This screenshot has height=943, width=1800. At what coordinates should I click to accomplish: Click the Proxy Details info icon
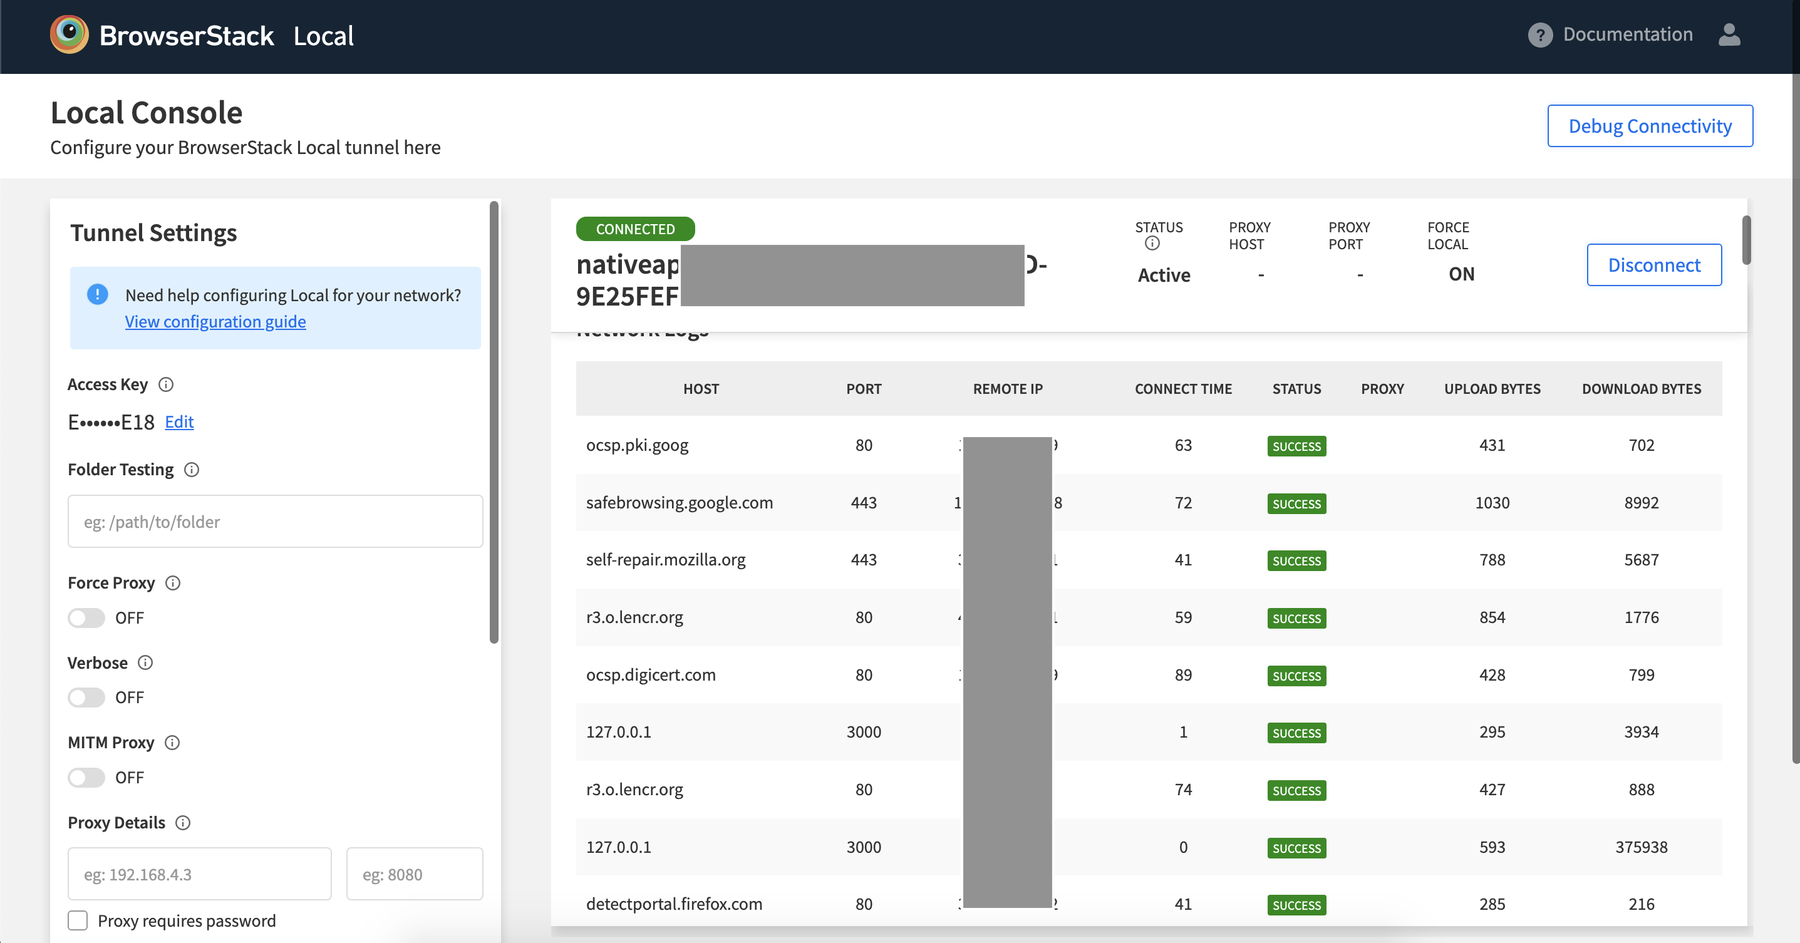click(183, 823)
